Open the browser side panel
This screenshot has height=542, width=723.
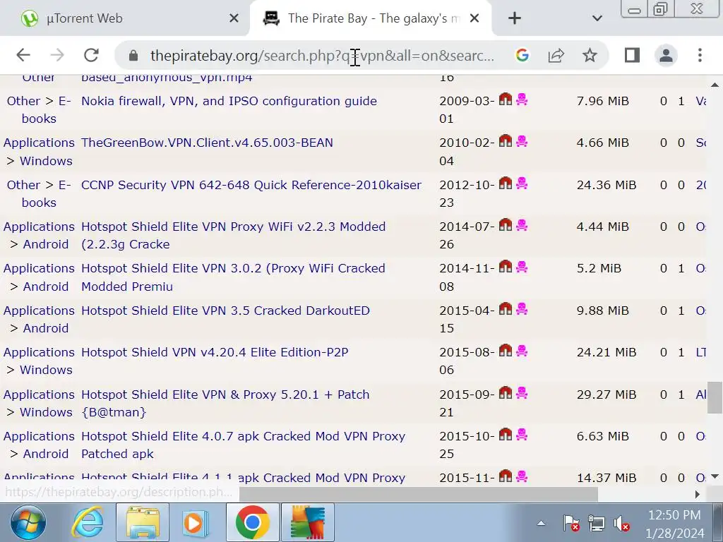(632, 55)
